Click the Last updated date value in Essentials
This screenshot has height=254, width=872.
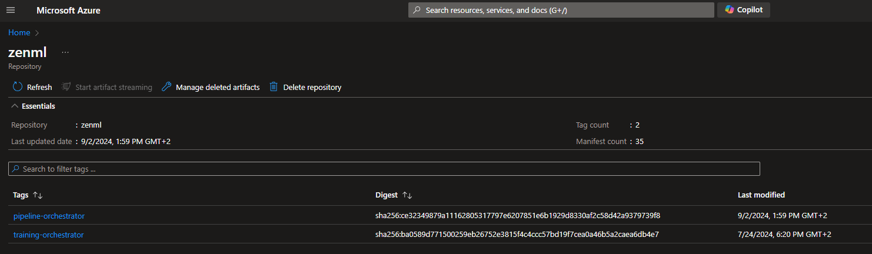pos(126,142)
